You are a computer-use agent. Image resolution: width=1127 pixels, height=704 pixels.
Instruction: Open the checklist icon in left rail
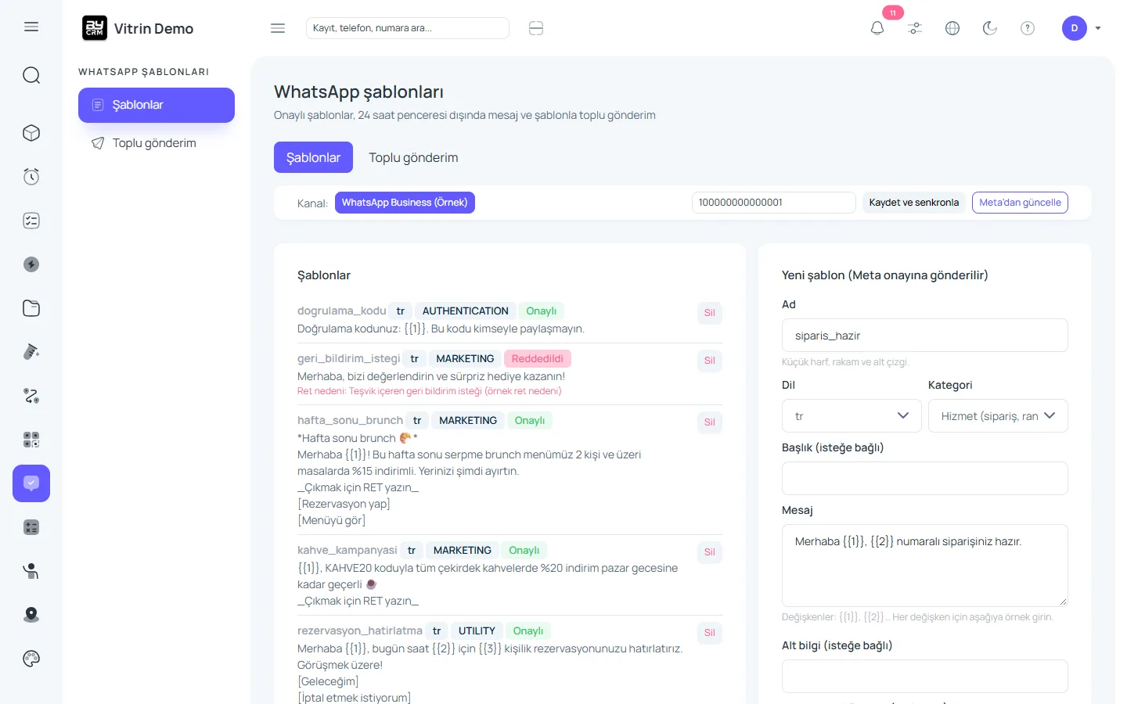[31, 221]
